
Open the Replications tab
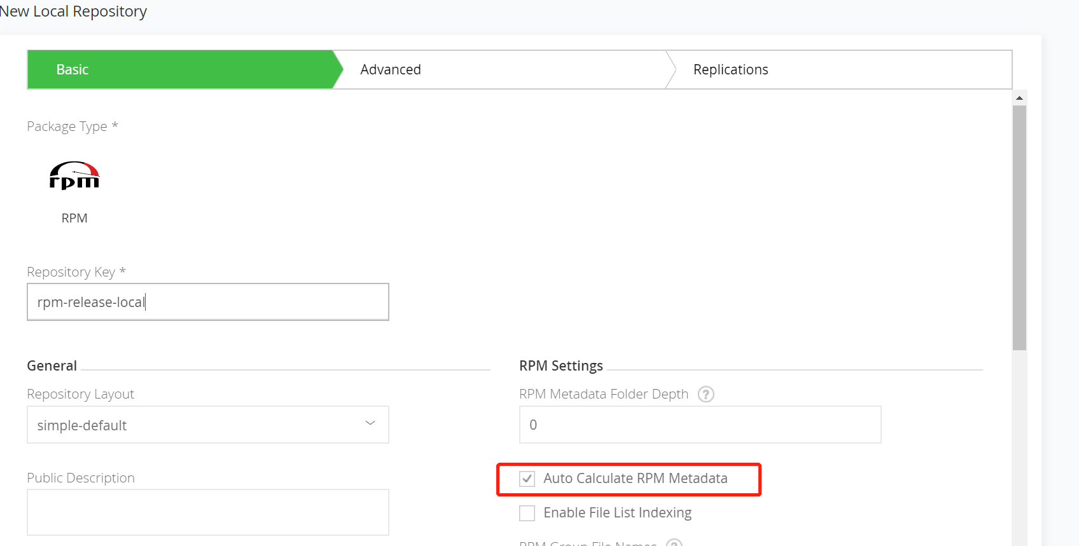730,69
